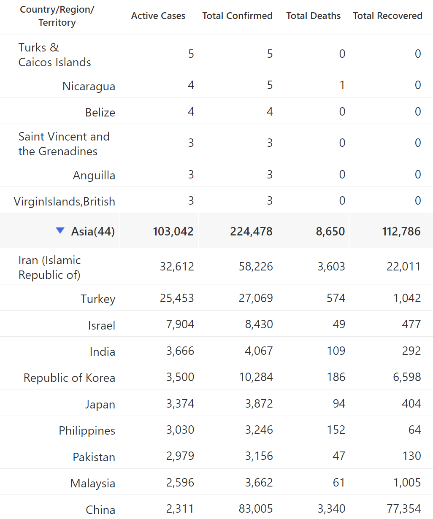Click the Total Deaths column header
Screen dimensions: 433x519
pos(314,16)
